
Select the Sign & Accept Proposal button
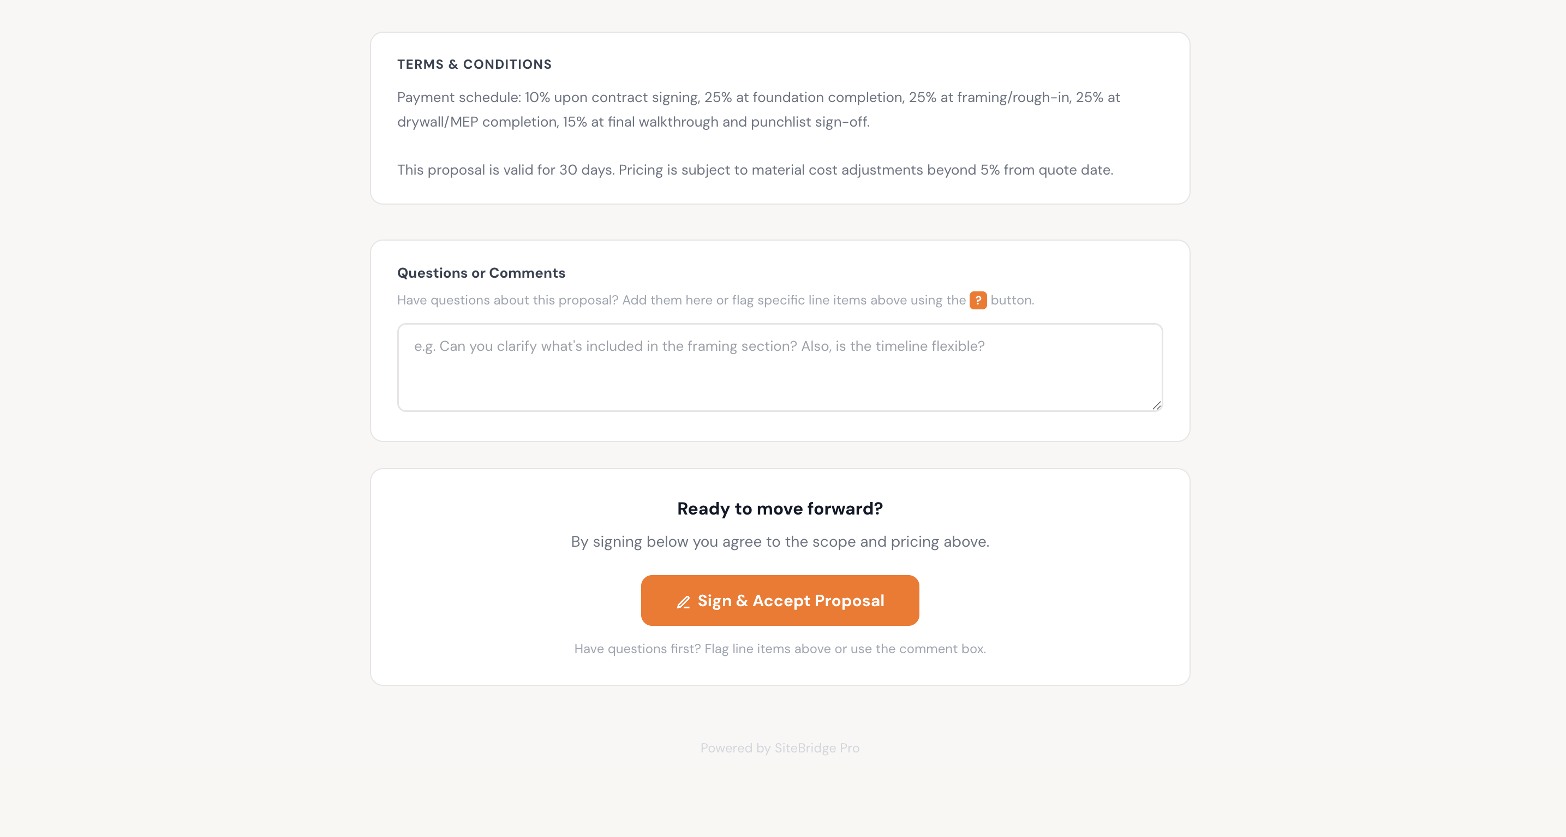tap(779, 601)
